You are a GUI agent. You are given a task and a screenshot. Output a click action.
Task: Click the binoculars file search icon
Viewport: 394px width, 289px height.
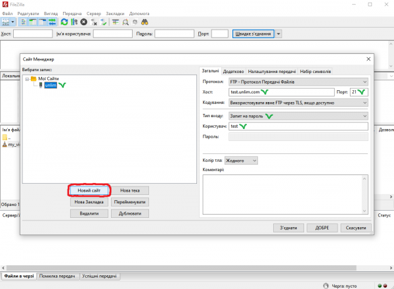(144, 22)
